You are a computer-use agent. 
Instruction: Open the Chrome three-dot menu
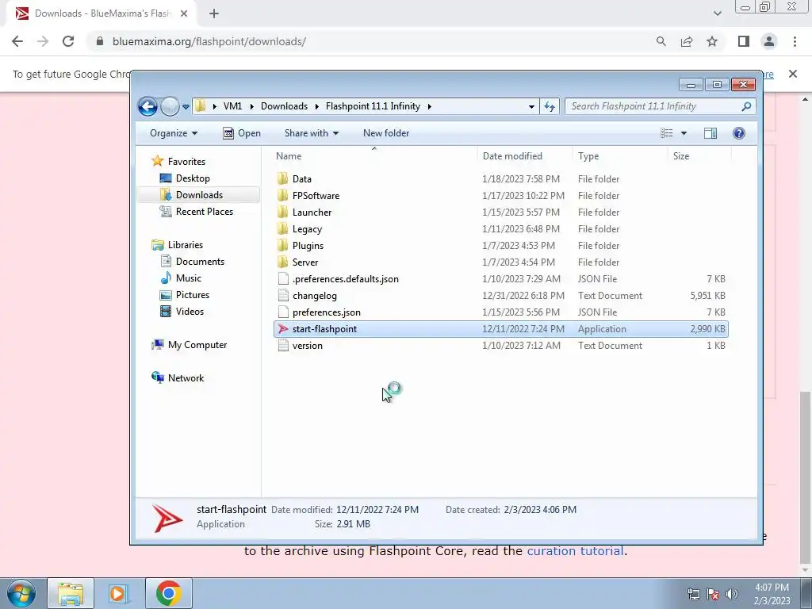click(x=795, y=41)
